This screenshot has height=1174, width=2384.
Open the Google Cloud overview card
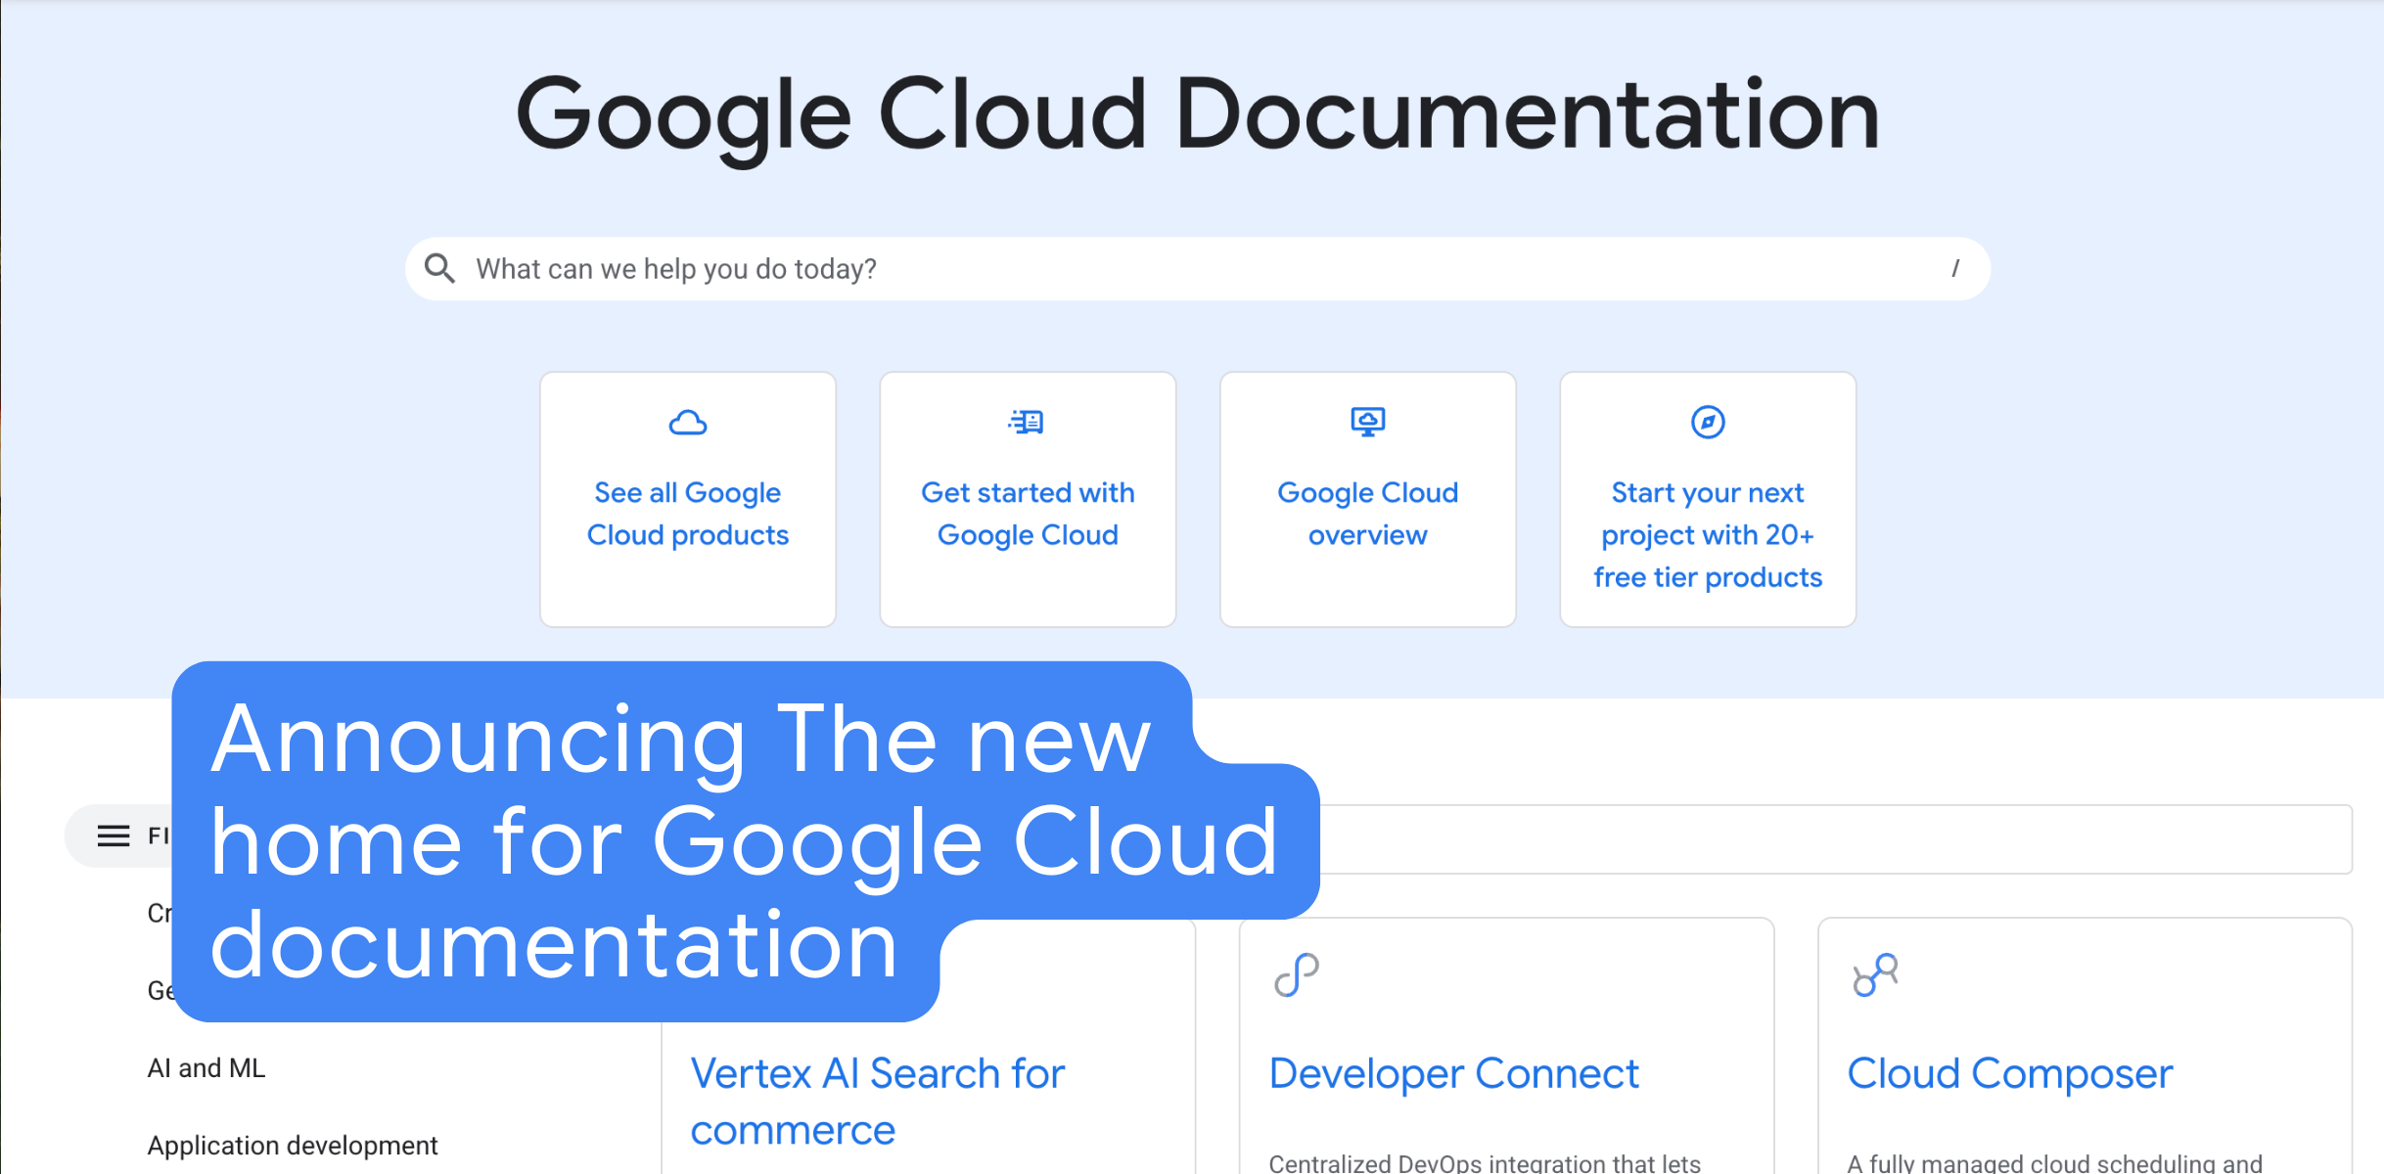[x=1366, y=499]
